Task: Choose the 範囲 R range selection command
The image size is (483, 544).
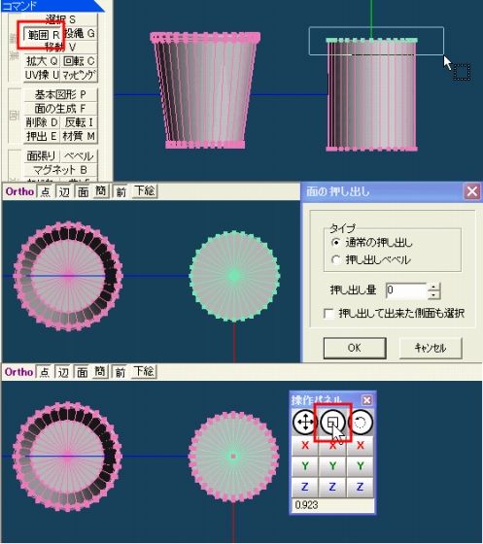Action: tap(43, 34)
